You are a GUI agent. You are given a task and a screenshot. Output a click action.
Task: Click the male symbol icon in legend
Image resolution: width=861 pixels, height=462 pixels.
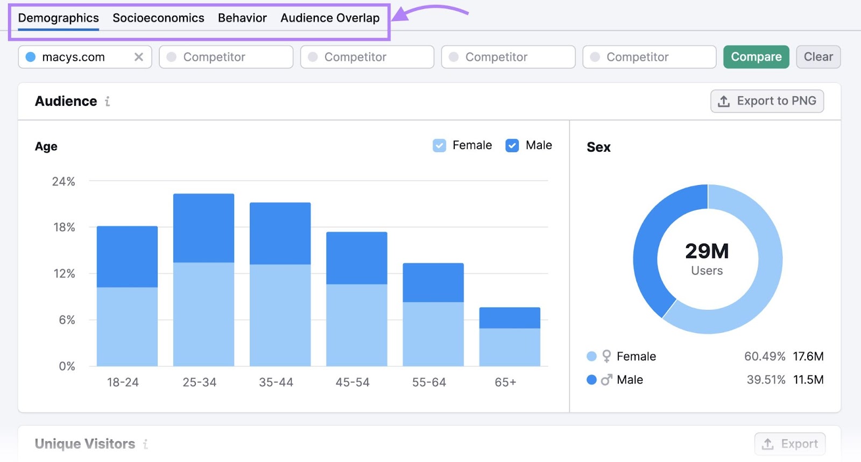(606, 380)
